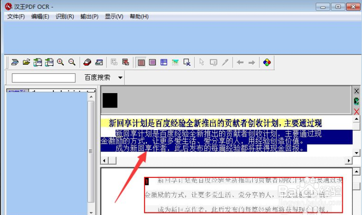The width and height of the screenshot is (362, 215).
Task: Click text panel scroll down arrow
Action: (356, 153)
